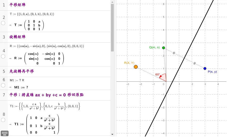The image size is (227, 137).
Task: Click the scroll down arrow of CAS panel
Action: tap(112, 134)
